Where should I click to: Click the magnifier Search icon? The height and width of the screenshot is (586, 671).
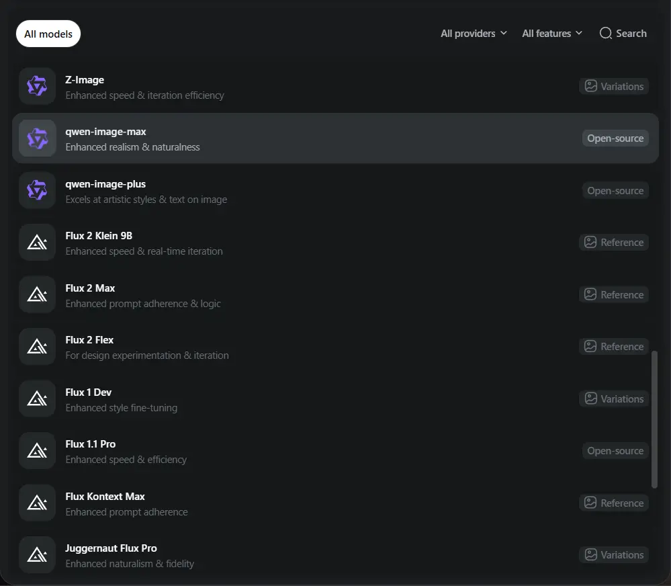coord(606,33)
